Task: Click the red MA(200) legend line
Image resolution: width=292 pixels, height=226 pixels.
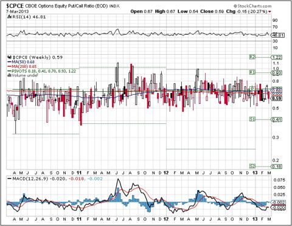Action: (10, 67)
